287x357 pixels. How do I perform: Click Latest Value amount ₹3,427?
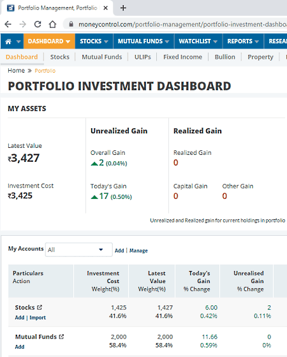(x=24, y=158)
